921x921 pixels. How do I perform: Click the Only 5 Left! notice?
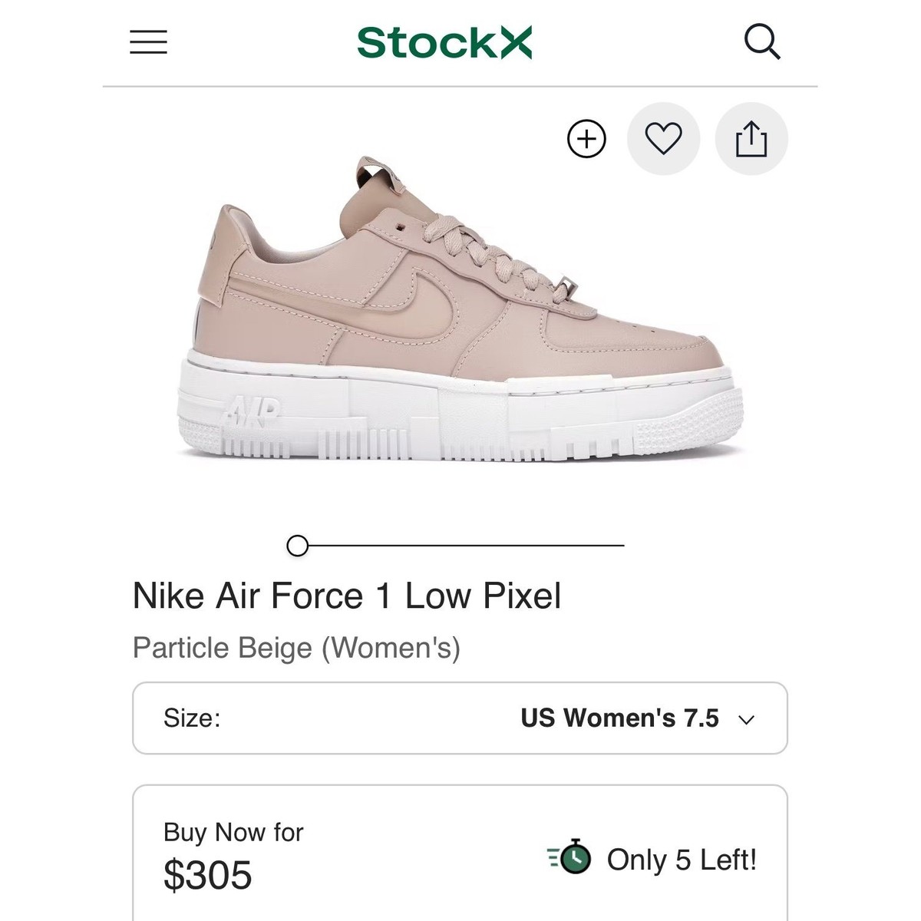coord(682,860)
